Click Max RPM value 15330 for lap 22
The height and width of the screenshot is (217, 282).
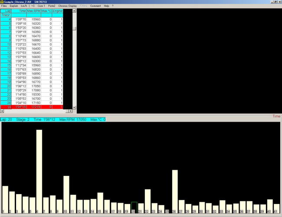click(34, 94)
